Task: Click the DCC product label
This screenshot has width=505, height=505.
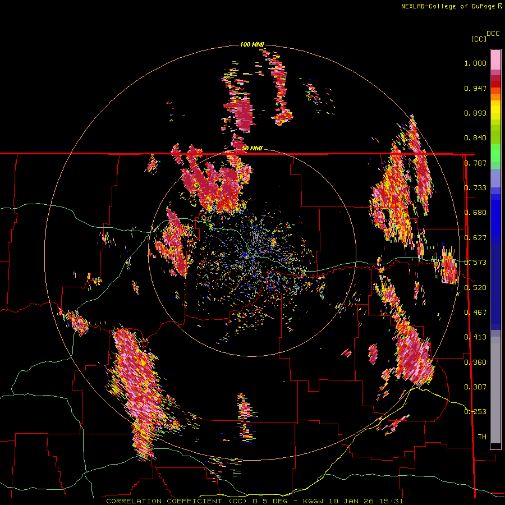Action: [x=493, y=34]
